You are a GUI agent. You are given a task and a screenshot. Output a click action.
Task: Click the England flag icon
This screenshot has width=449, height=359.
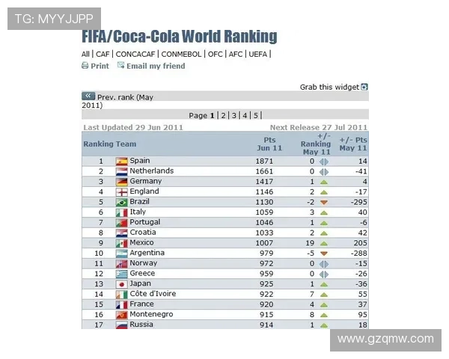(x=121, y=192)
